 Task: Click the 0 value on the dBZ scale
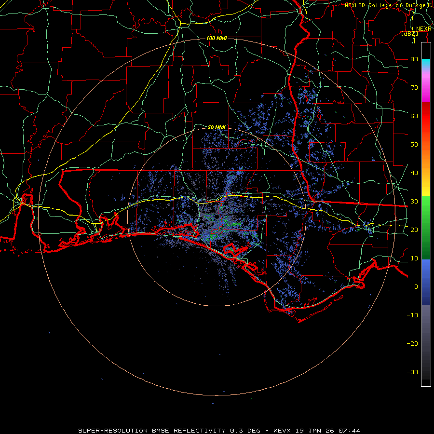coord(416,287)
